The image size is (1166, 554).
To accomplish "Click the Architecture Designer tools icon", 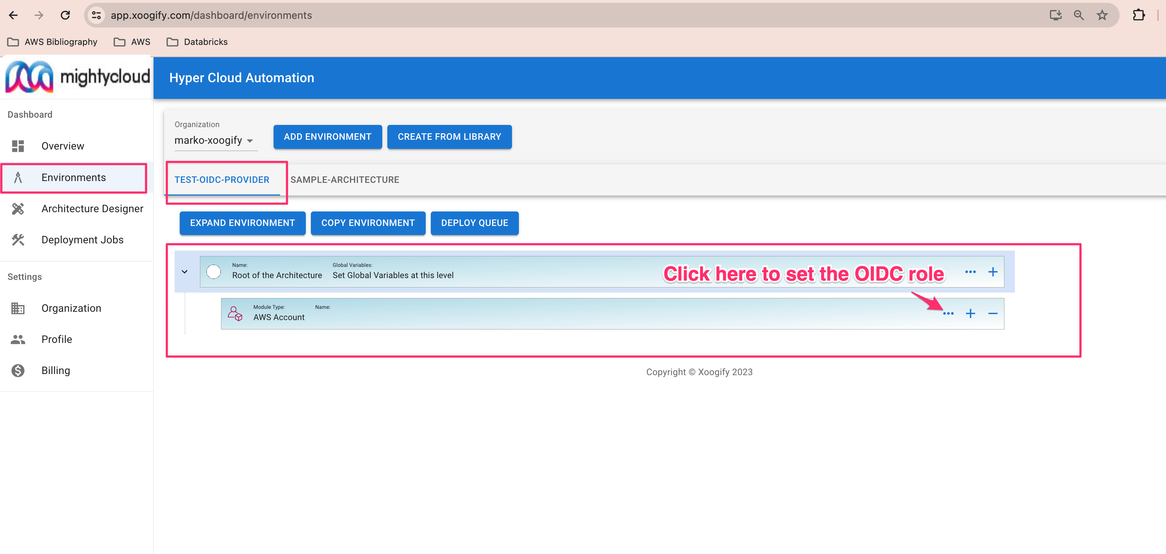I will click(x=18, y=209).
